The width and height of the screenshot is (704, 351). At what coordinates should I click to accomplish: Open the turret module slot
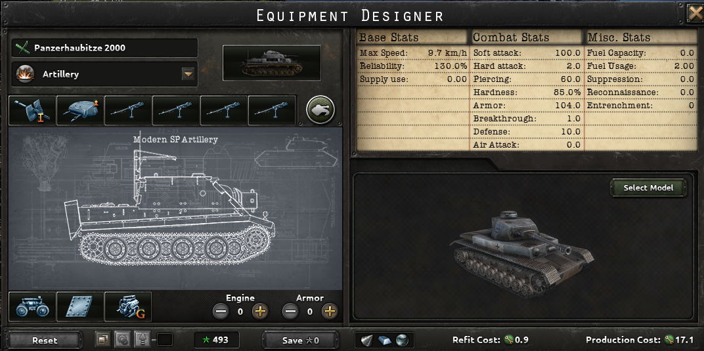point(80,110)
